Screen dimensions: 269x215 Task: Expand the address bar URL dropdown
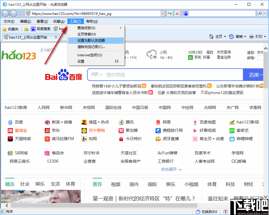click(x=163, y=13)
